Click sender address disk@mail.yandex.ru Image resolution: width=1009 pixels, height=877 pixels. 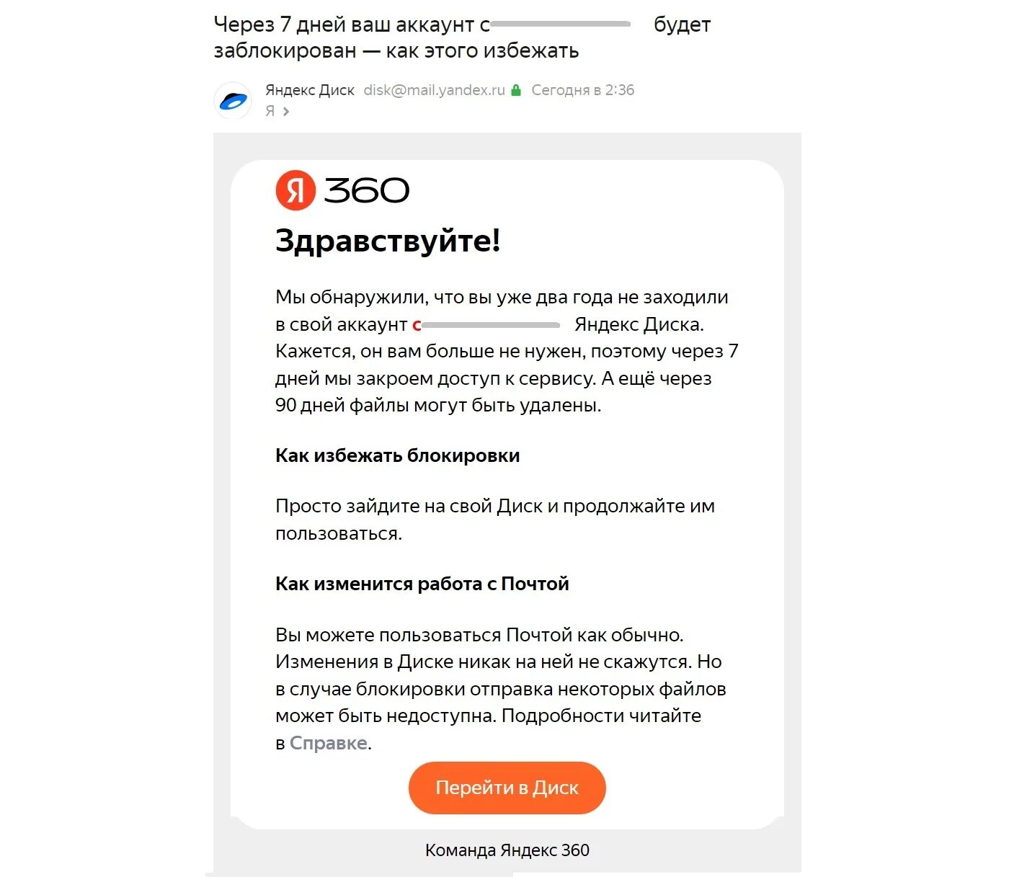coord(434,91)
